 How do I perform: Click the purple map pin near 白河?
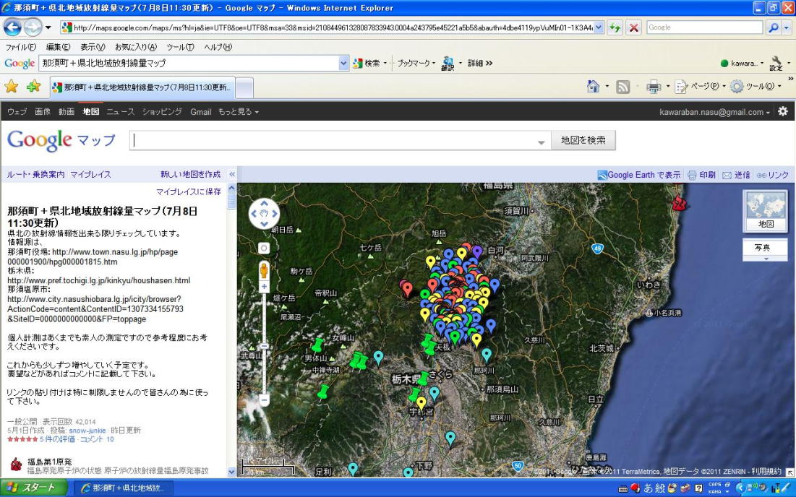click(x=476, y=252)
